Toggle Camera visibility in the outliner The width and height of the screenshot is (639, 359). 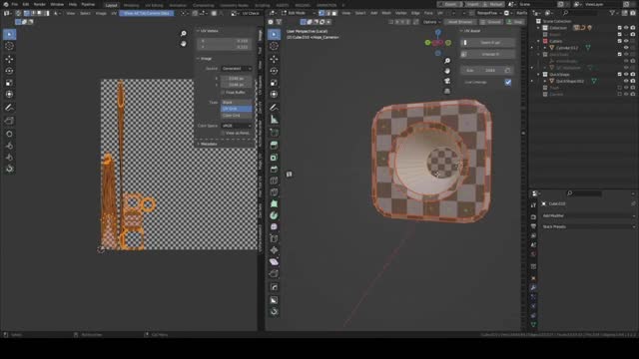pos(626,95)
